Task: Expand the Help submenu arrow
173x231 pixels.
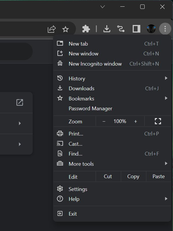Action: click(166, 199)
